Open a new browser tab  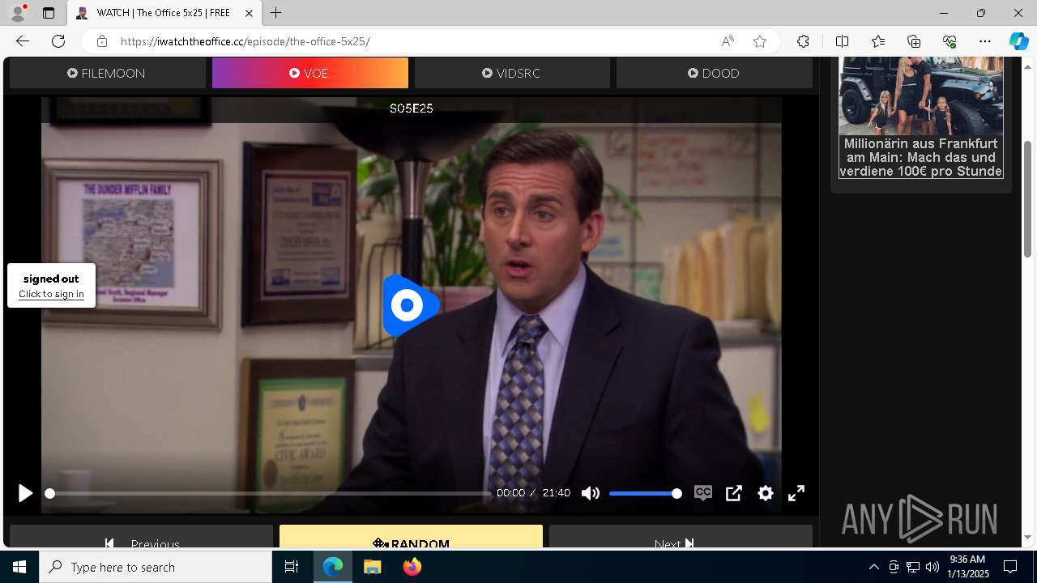point(276,13)
